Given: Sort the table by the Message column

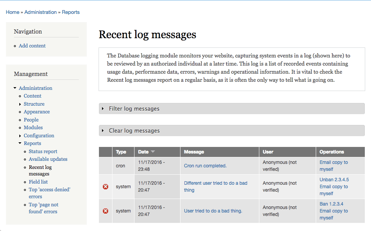Looking at the screenshot, I should pos(194,152).
